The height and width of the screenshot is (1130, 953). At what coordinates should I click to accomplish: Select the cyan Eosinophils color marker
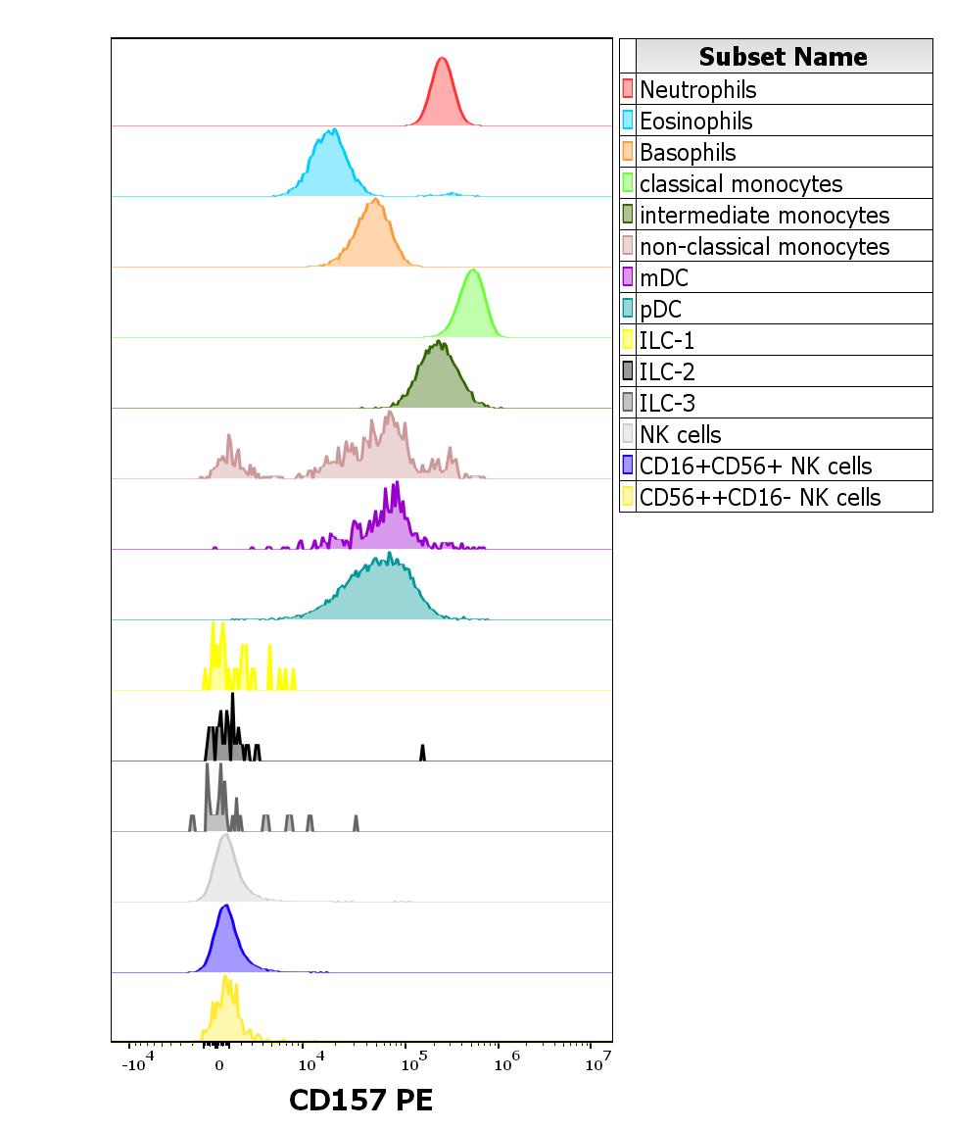(x=628, y=121)
